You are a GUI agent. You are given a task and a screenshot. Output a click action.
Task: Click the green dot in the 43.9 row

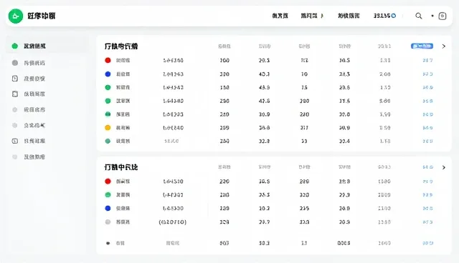108,87
